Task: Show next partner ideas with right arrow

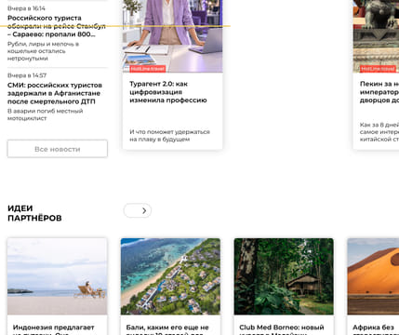Action: [144, 210]
